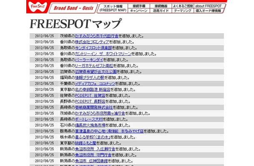Click the 栃木県の text before 星ふる学校 link

click(67, 137)
